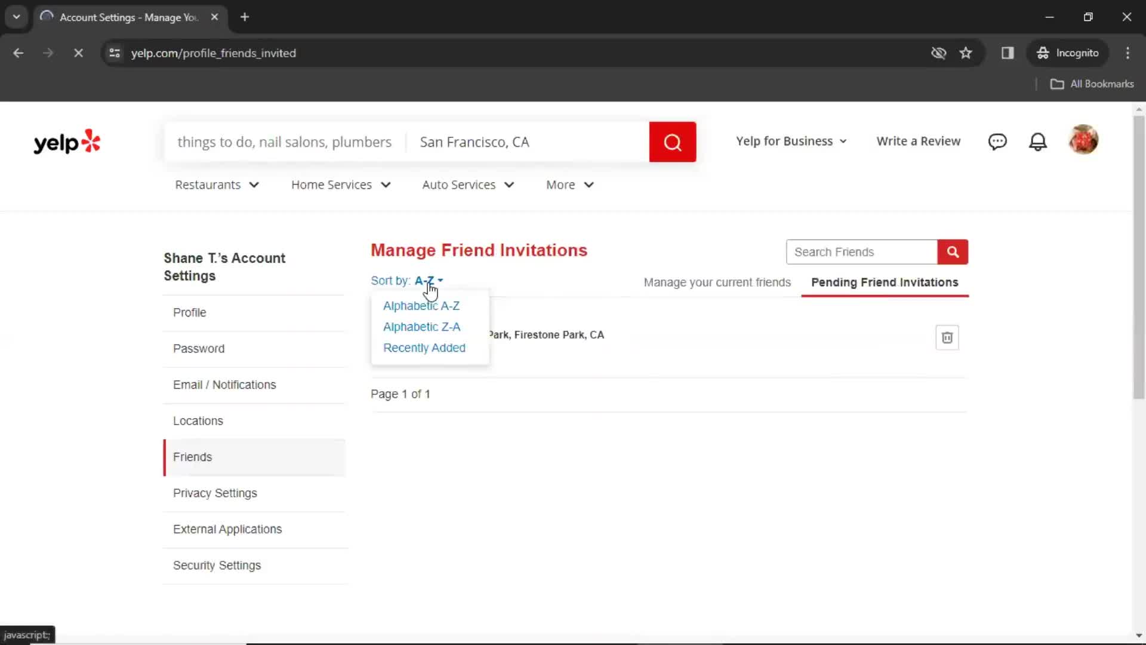
Task: Expand the Home Services menu
Action: [341, 185]
